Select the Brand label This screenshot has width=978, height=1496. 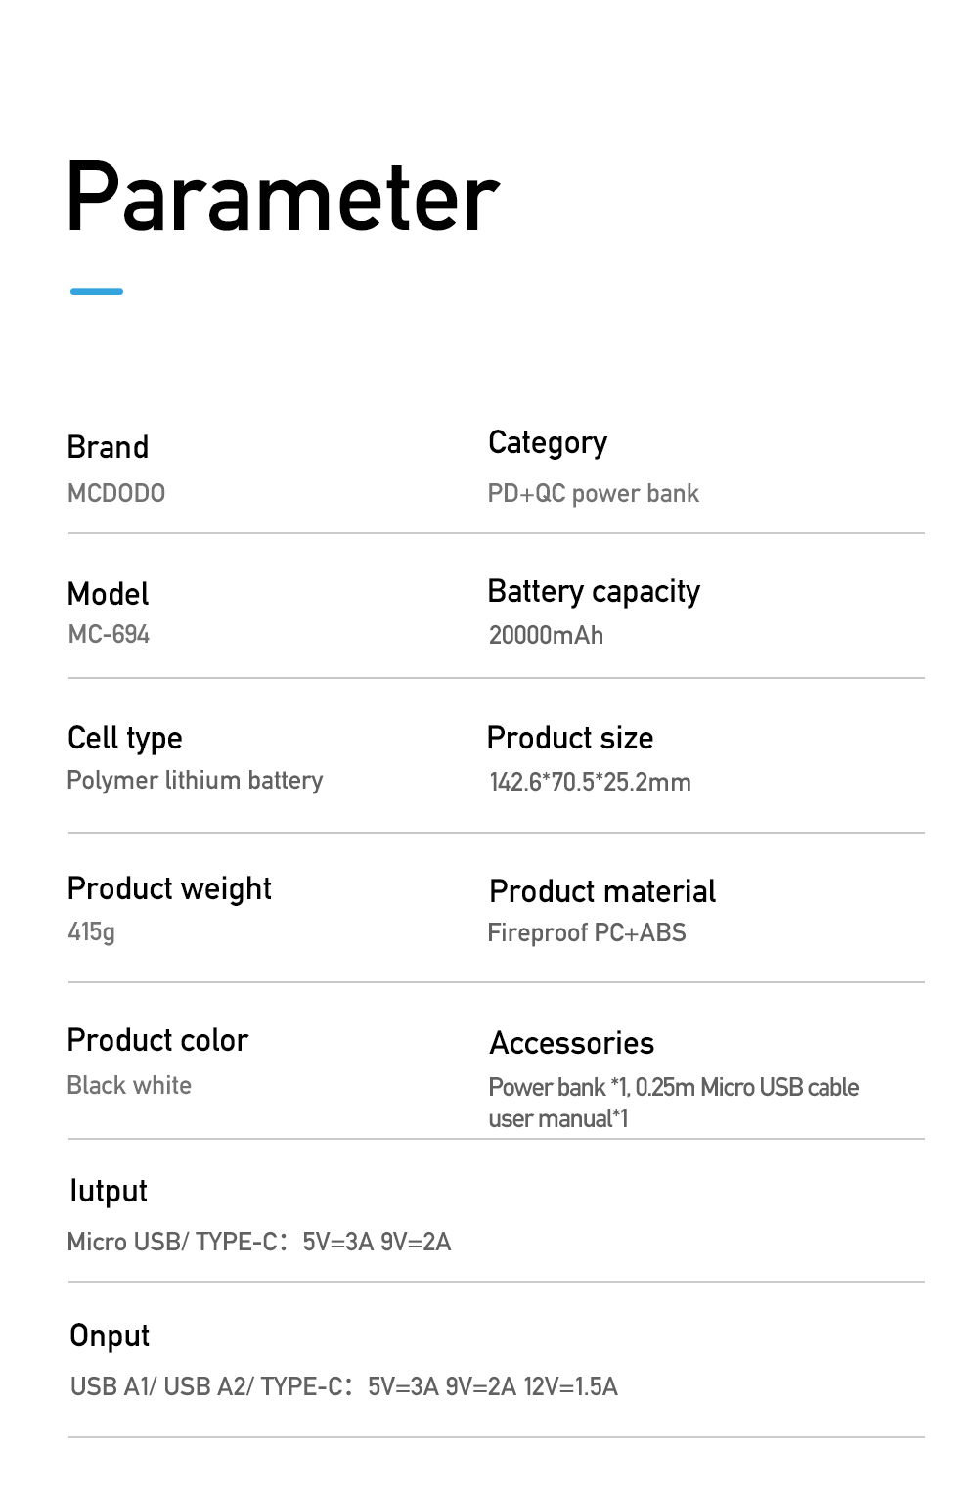pyautogui.click(x=108, y=447)
